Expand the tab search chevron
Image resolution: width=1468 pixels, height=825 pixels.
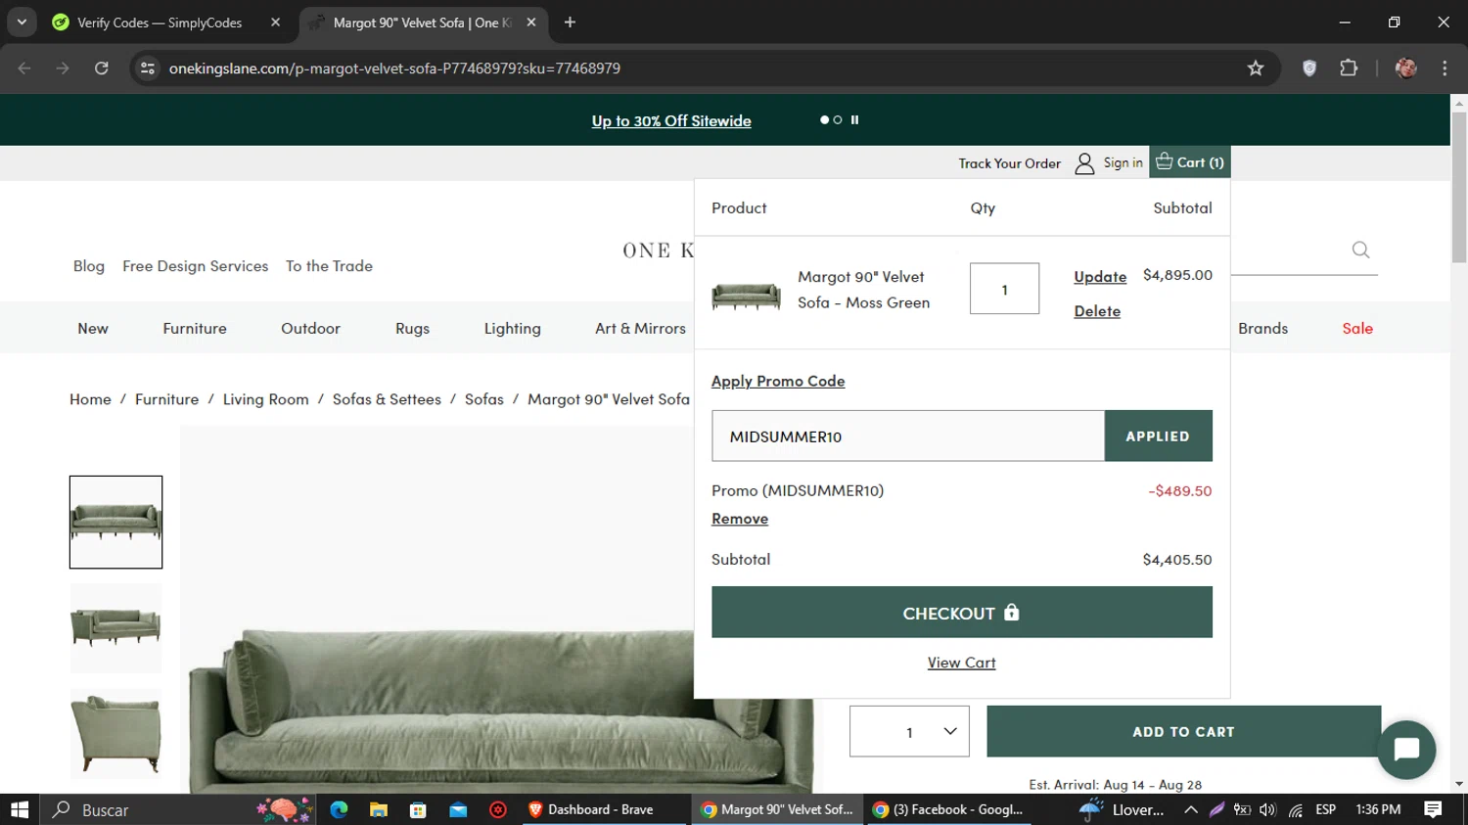click(x=22, y=23)
